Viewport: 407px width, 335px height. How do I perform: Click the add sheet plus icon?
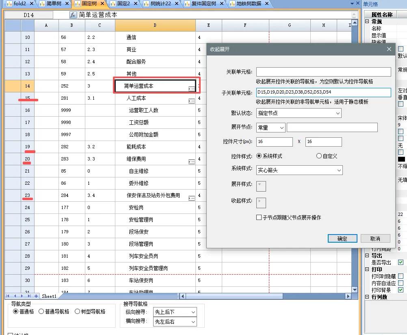36,296
